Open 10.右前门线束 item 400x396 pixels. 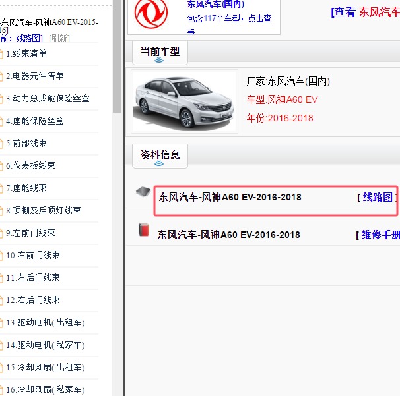tap(33, 255)
